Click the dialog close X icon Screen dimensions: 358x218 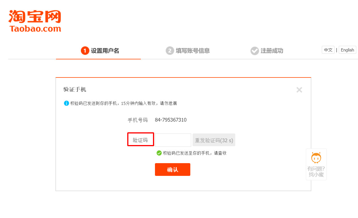(299, 90)
